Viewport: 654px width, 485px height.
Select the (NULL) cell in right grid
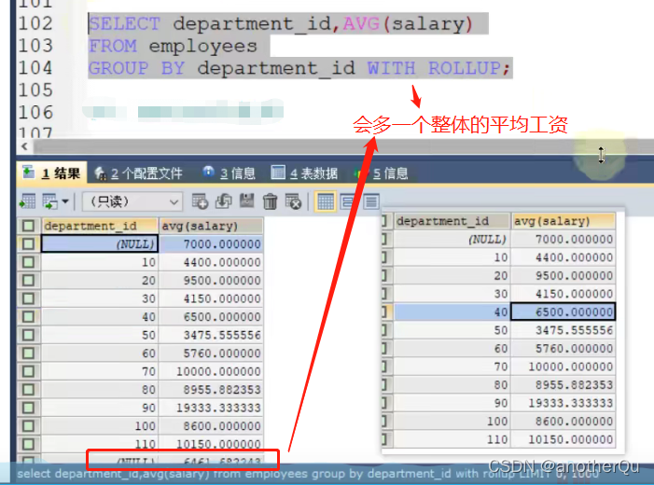452,240
